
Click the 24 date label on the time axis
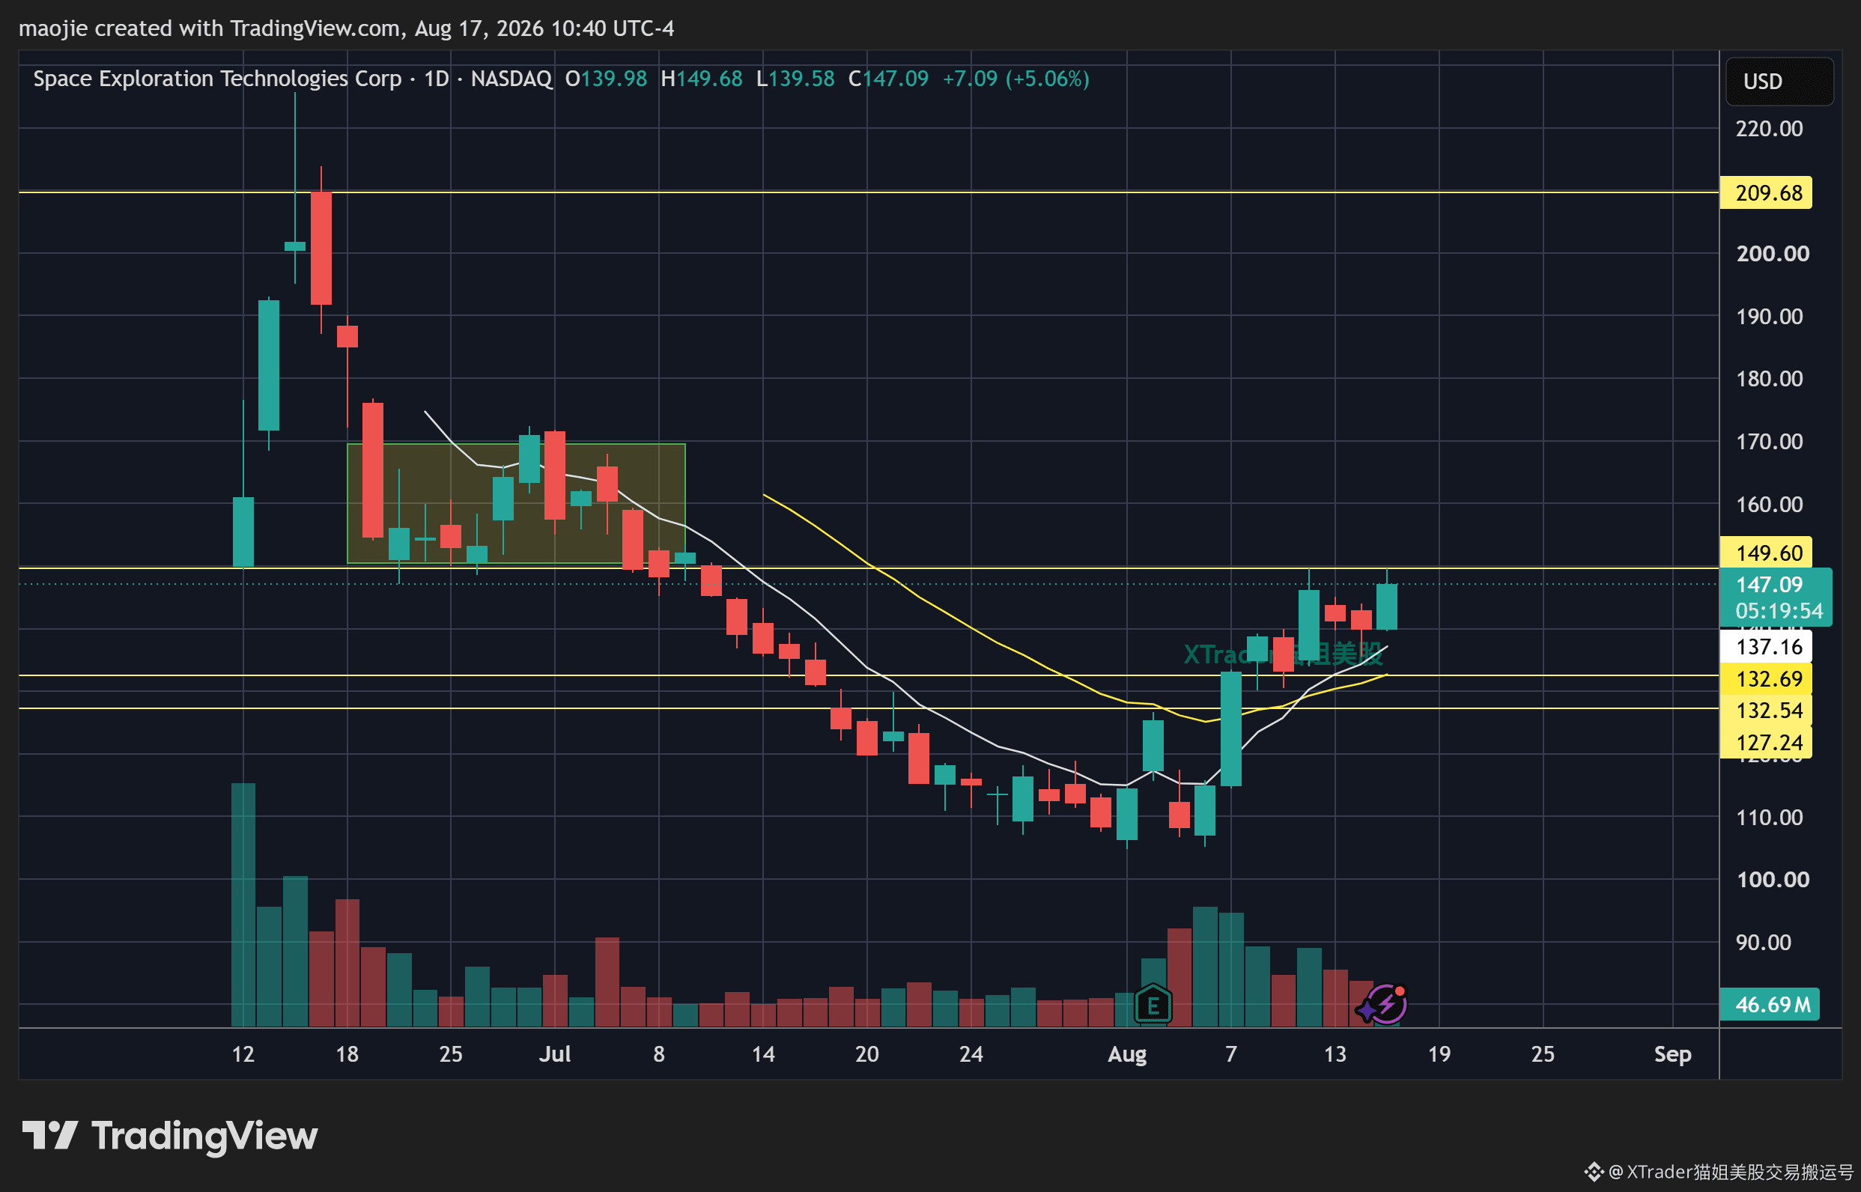[971, 1054]
